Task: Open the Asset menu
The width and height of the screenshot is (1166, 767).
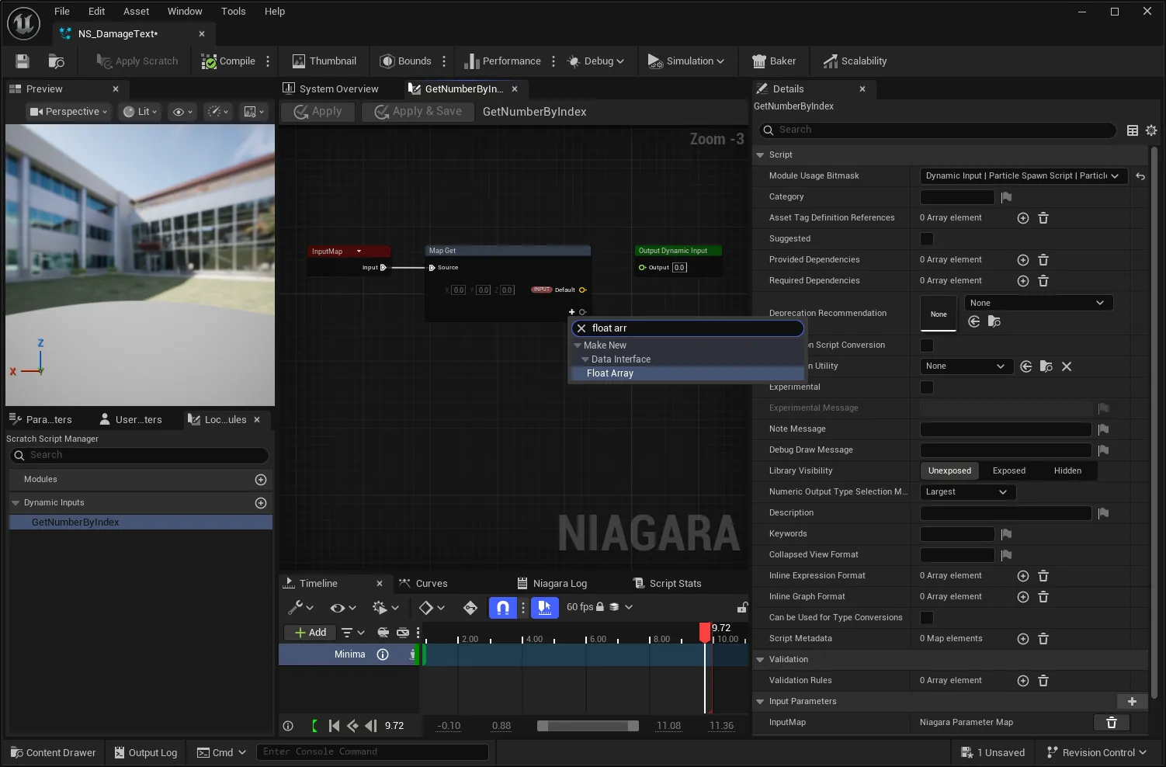Action: pyautogui.click(x=136, y=12)
